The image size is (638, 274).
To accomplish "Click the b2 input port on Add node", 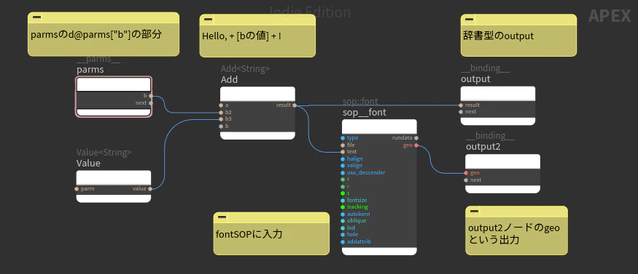I will 221,112.
